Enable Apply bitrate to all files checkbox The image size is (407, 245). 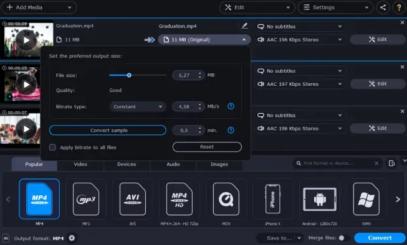(x=52, y=147)
